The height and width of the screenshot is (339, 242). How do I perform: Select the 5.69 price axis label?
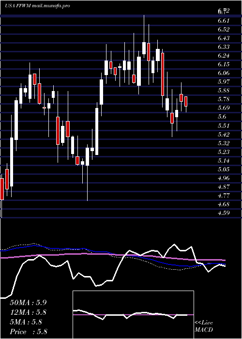[x=224, y=108]
